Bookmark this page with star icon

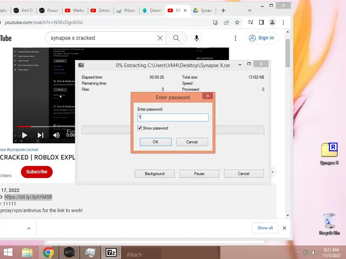coord(237,22)
